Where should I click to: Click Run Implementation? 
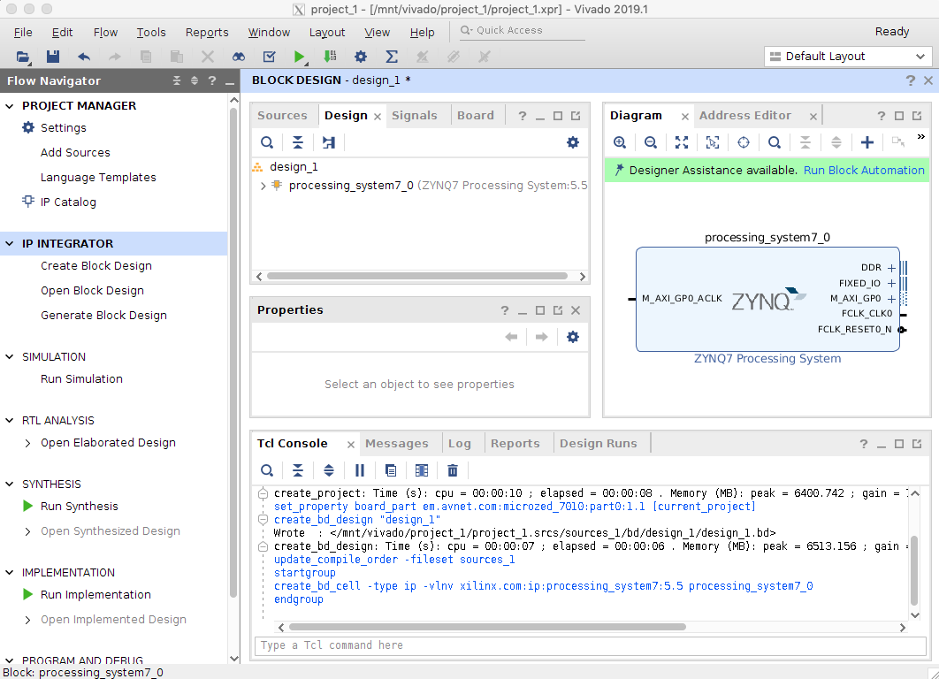click(x=95, y=595)
